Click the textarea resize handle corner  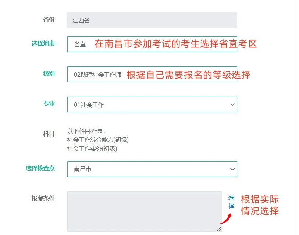coord(219,229)
